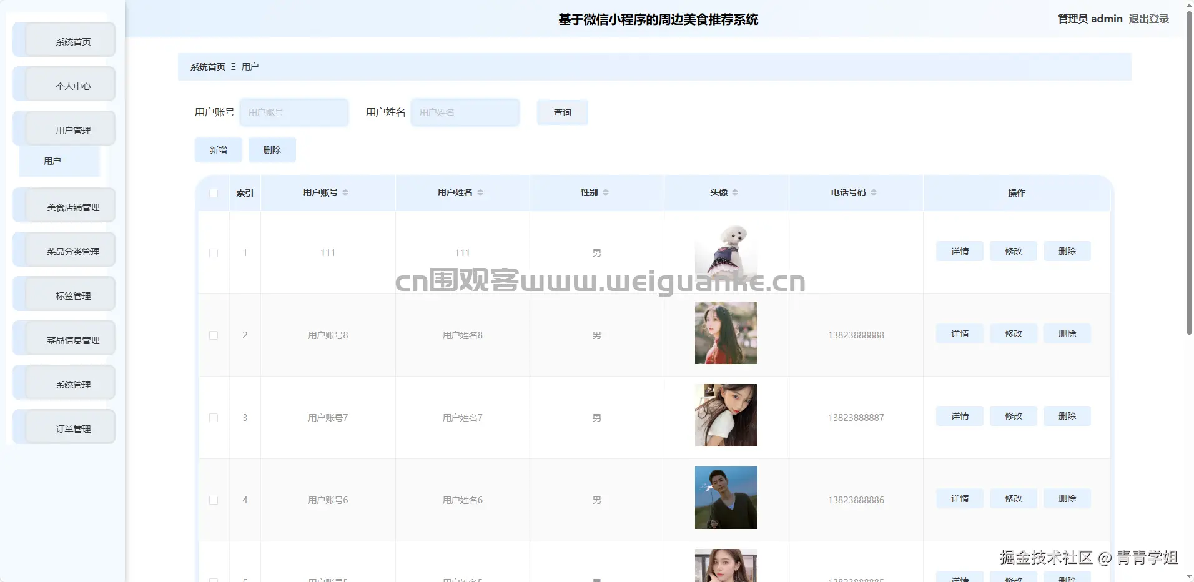Click 修改 for user 111
Viewport: 1194px width, 582px height.
coord(1014,251)
